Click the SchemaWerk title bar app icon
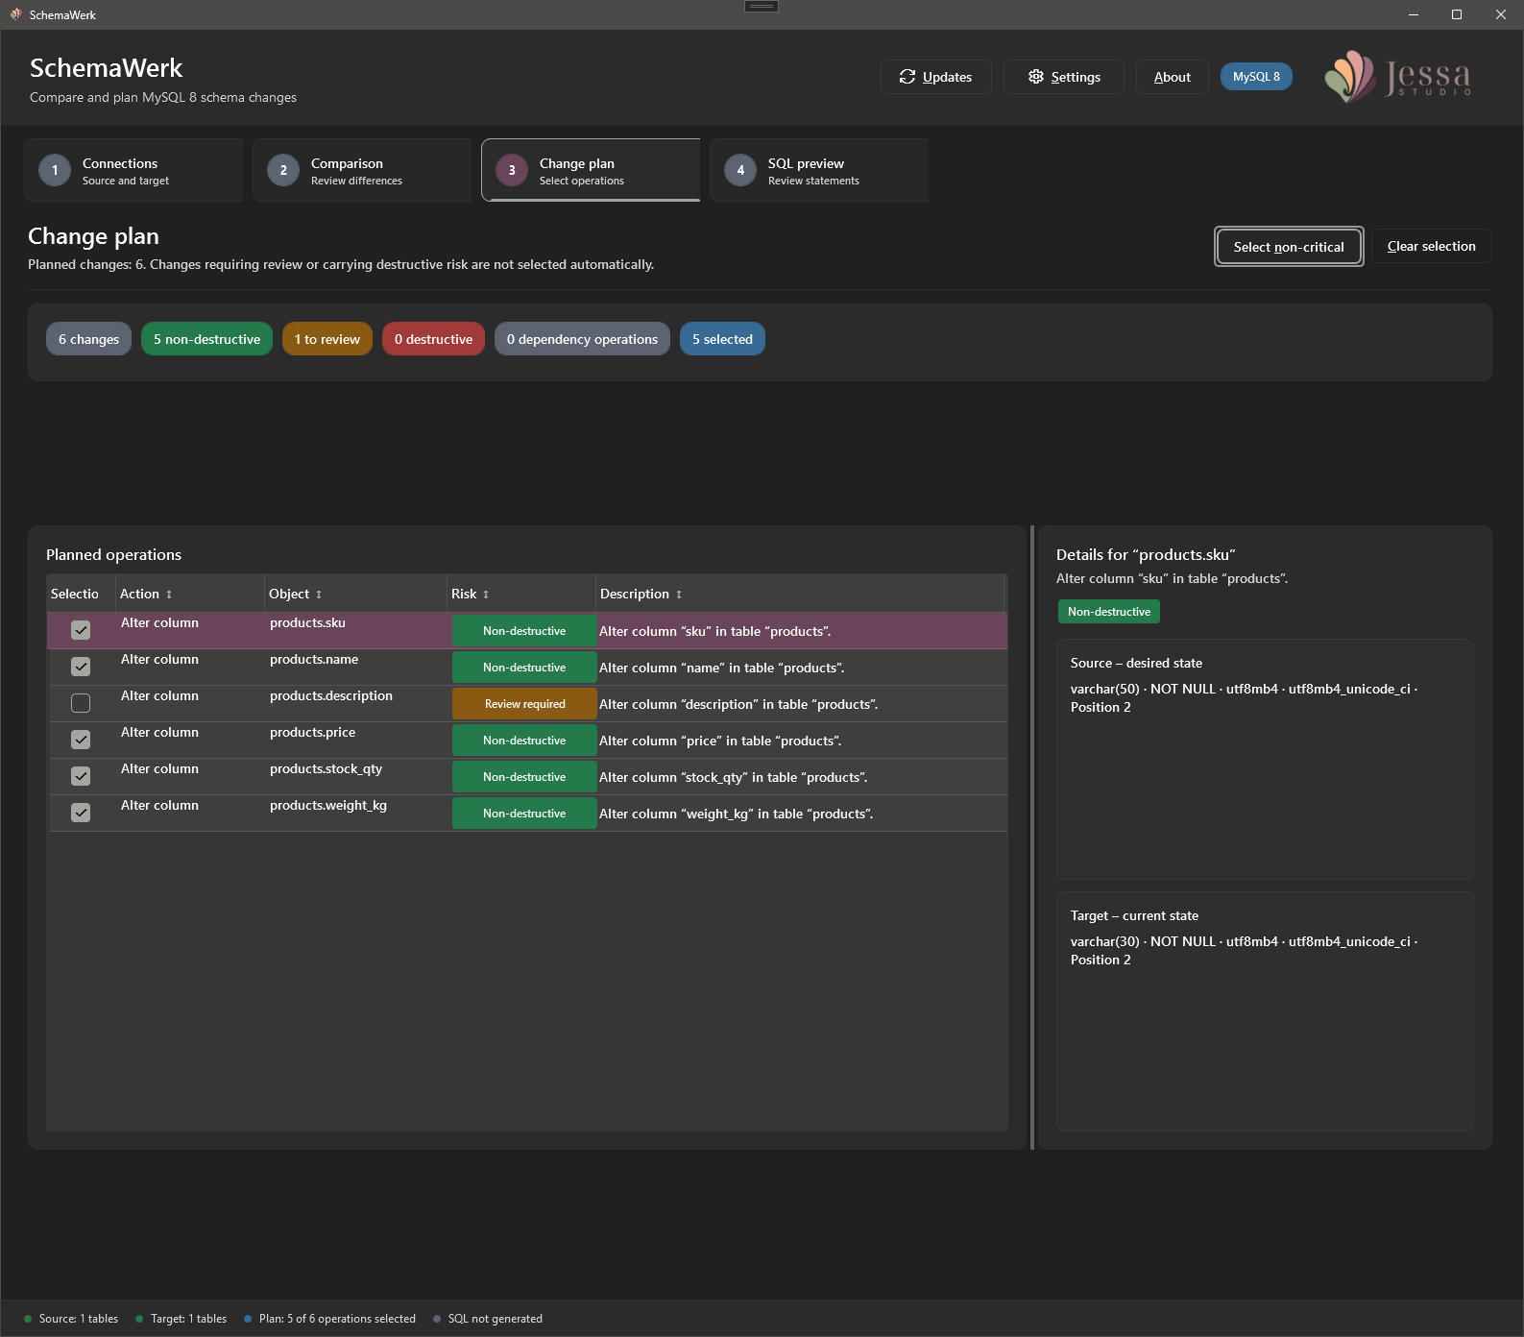This screenshot has width=1524, height=1337. coord(15,14)
